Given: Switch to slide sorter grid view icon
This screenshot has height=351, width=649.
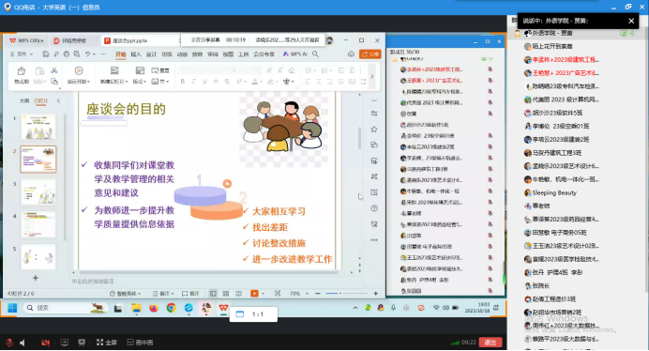Looking at the screenshot, I should pyautogui.click(x=226, y=294).
